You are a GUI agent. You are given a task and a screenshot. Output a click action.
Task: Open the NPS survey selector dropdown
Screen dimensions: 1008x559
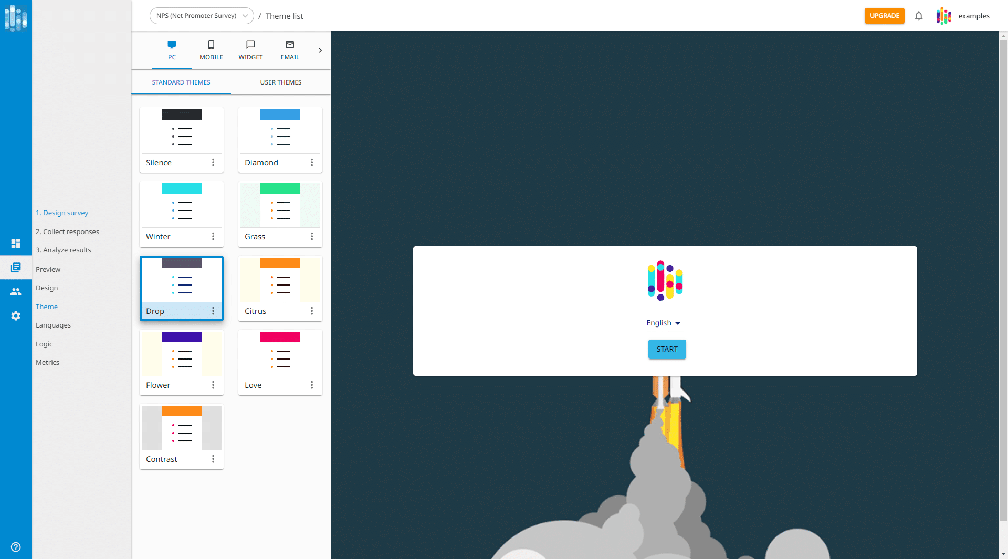202,16
